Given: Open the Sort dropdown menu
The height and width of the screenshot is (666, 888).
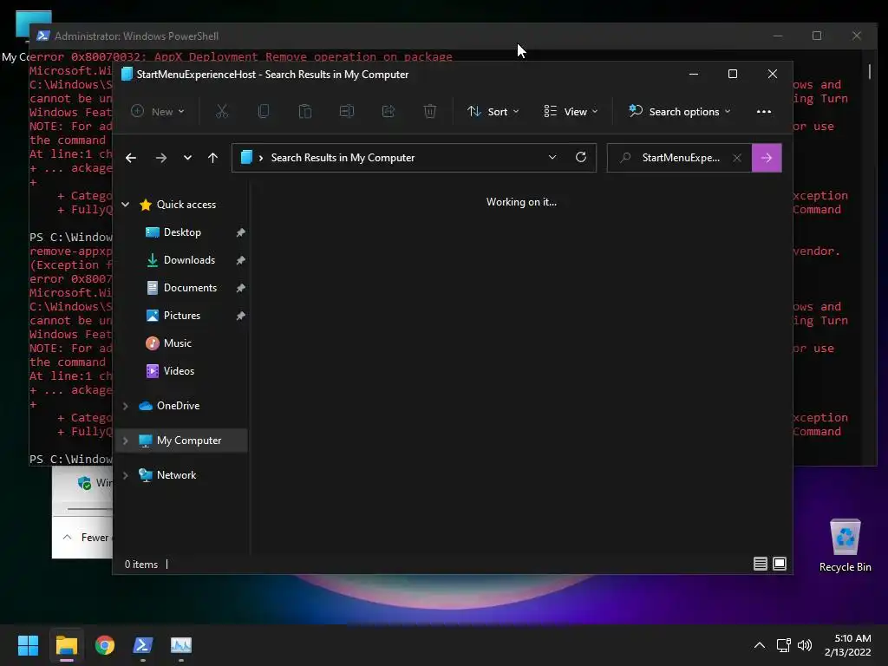Looking at the screenshot, I should coord(493,112).
